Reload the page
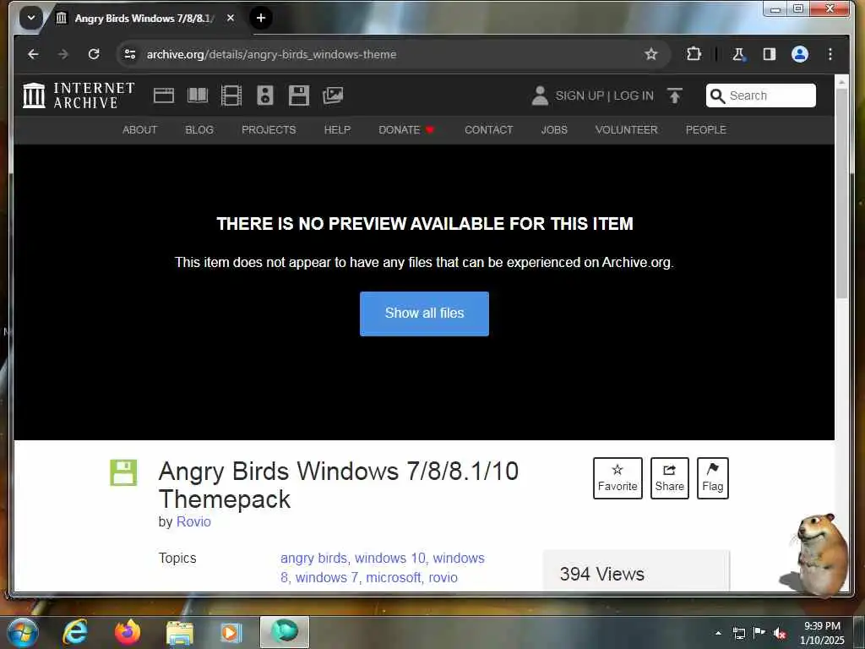Viewport: 865px width, 649px height. coord(94,54)
